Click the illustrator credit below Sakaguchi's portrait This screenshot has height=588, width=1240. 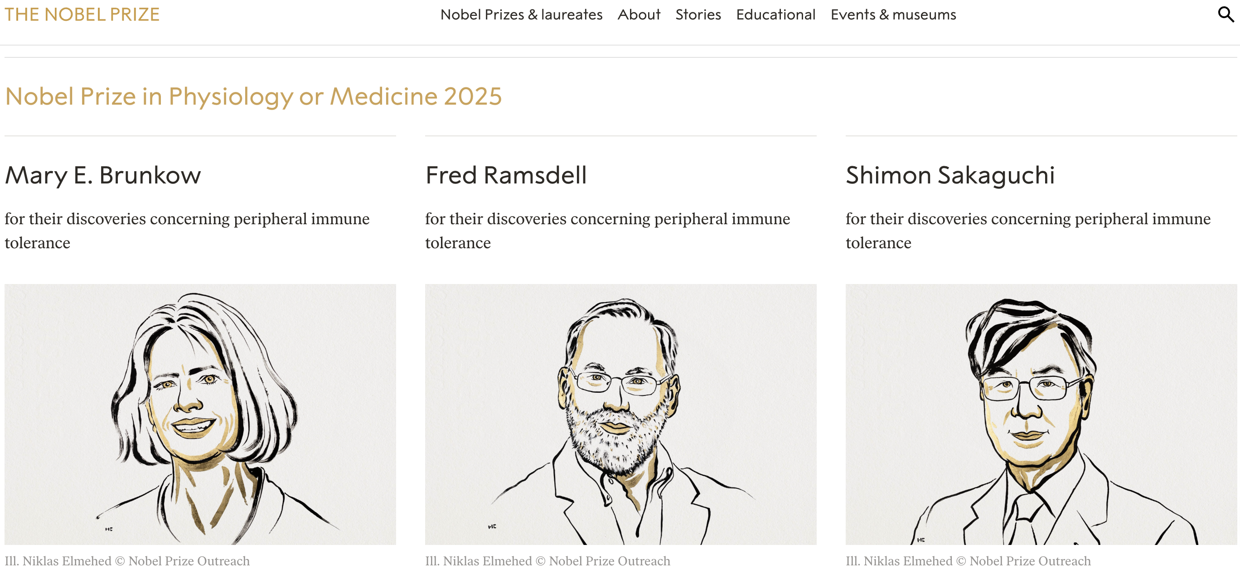click(x=968, y=561)
